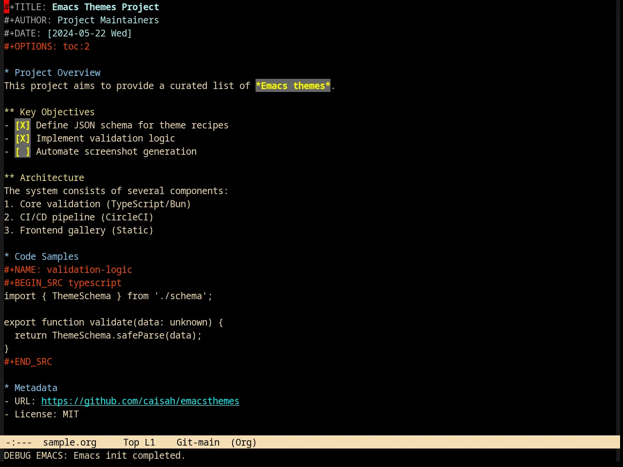
Task: Click the highlighted '*Emacs themes*' bold text
Action: pyautogui.click(x=293, y=86)
